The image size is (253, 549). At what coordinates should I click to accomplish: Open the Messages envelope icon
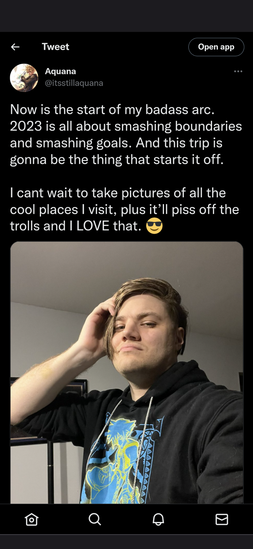(222, 519)
